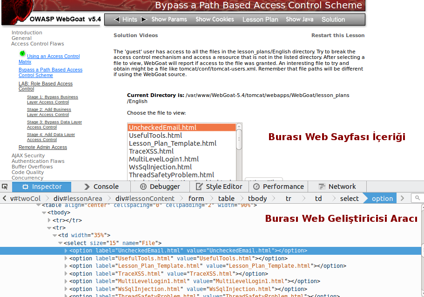Switch to the Console tab
This screenshot has height=297, width=424.
[101, 187]
